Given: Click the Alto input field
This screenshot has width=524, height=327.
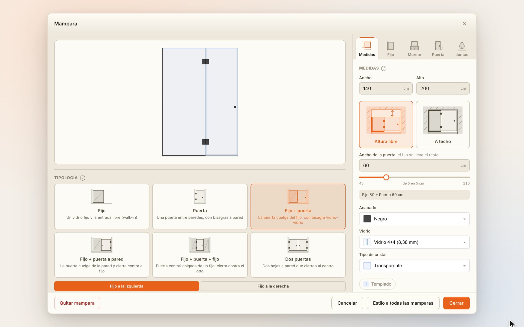Looking at the screenshot, I should coord(443,89).
